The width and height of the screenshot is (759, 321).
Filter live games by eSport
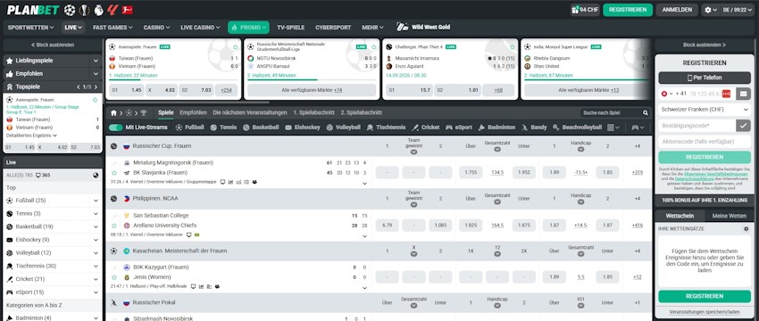click(x=458, y=128)
